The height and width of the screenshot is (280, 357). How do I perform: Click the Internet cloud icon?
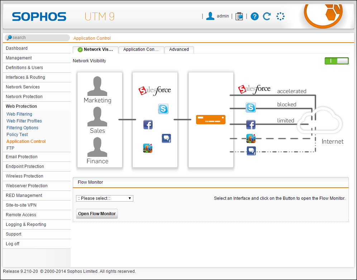tap(321, 122)
